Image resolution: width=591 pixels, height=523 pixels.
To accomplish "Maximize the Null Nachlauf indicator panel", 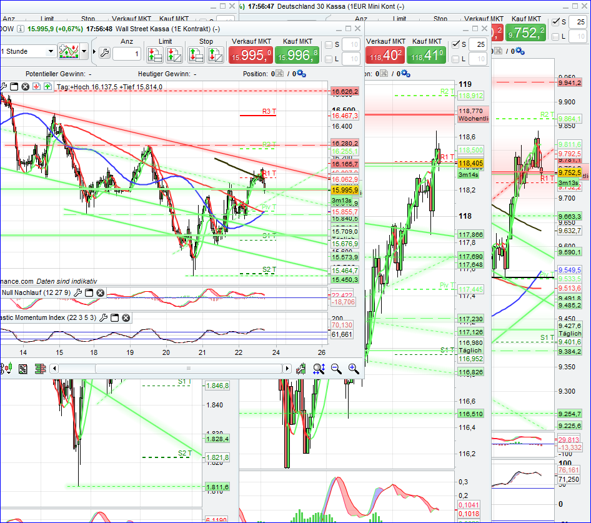I will [x=89, y=292].
